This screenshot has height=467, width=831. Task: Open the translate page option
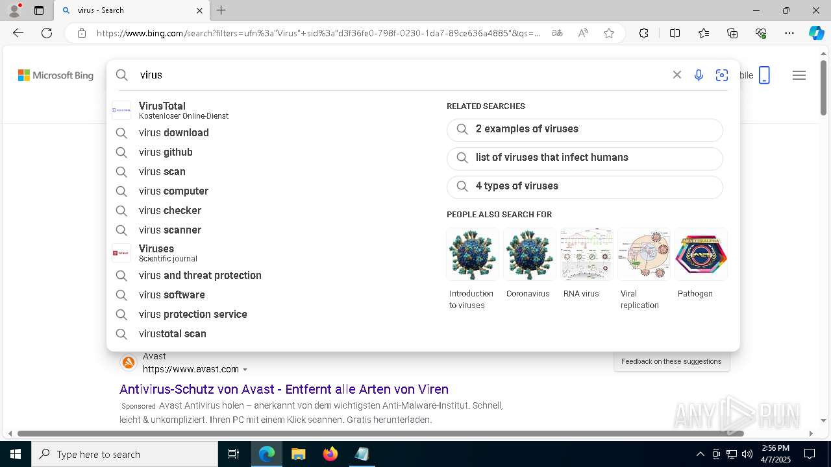pyautogui.click(x=557, y=33)
